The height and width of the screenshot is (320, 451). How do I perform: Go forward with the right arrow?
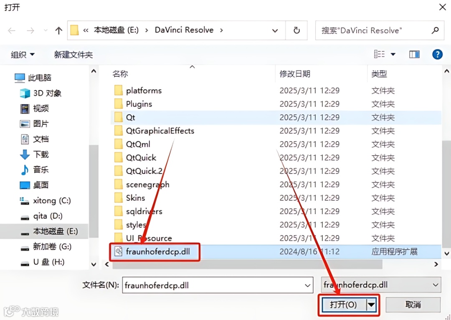(x=30, y=30)
